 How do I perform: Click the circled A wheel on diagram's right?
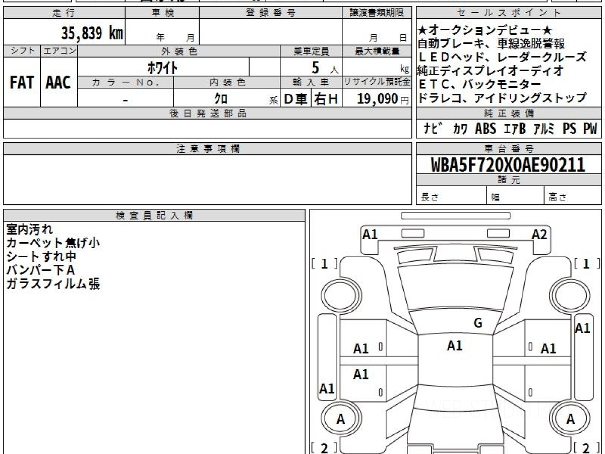(570, 419)
